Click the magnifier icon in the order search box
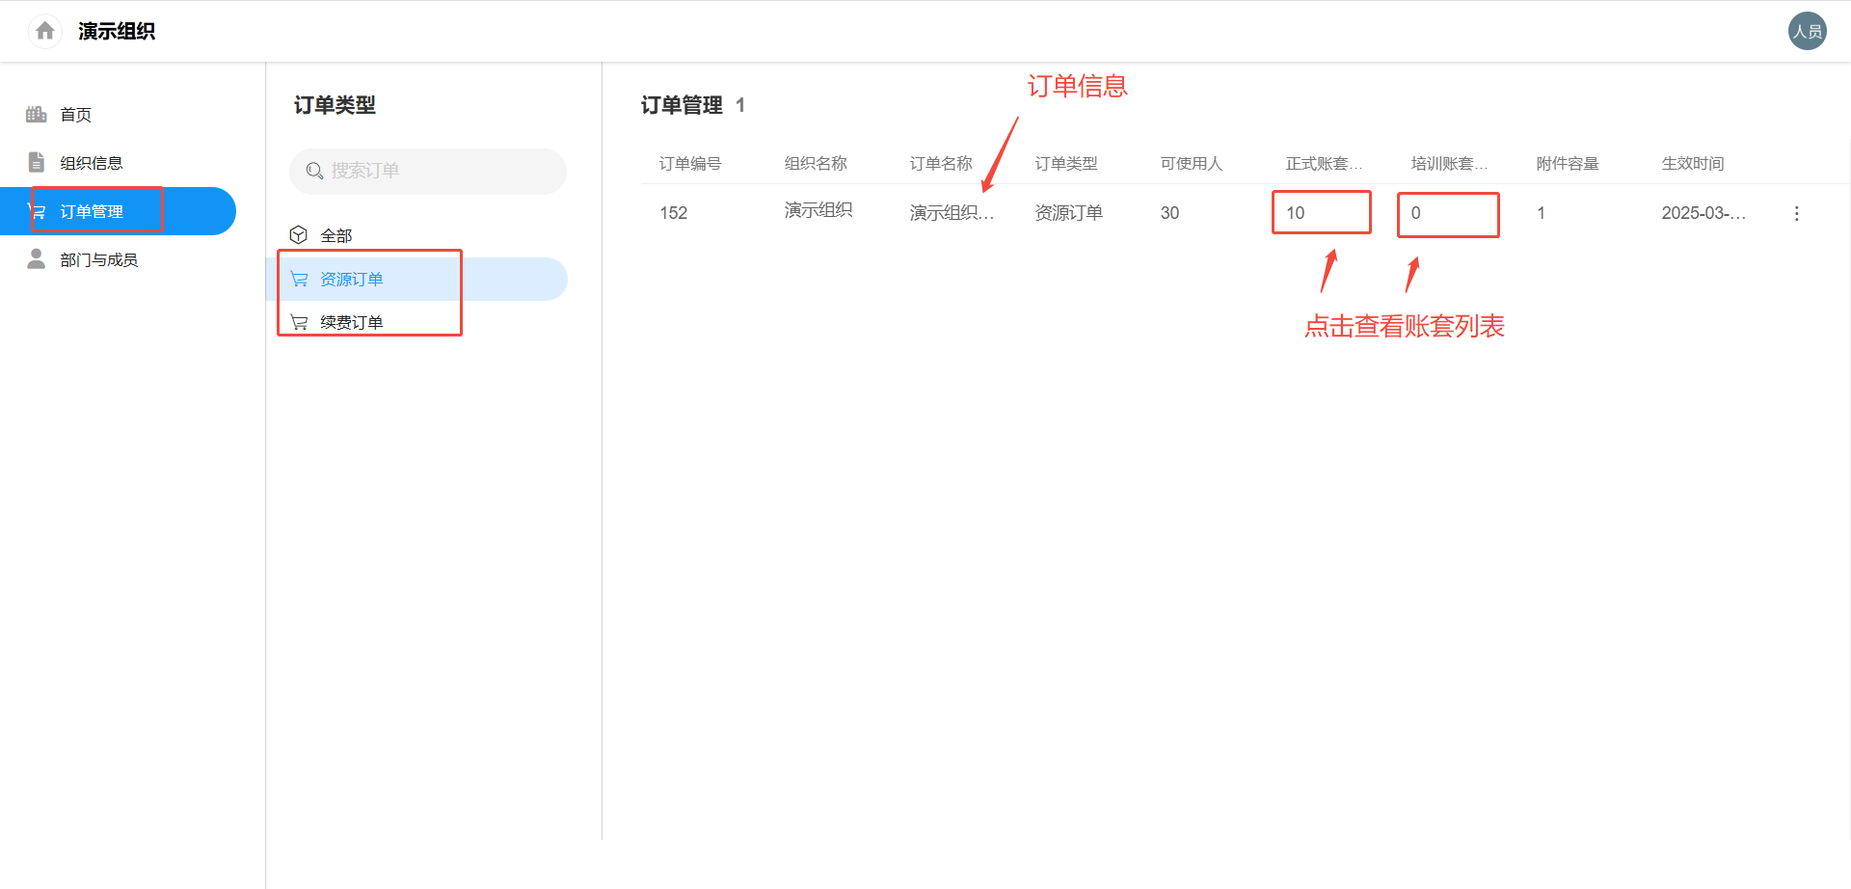Screen dimensions: 1851x889 [x=313, y=171]
